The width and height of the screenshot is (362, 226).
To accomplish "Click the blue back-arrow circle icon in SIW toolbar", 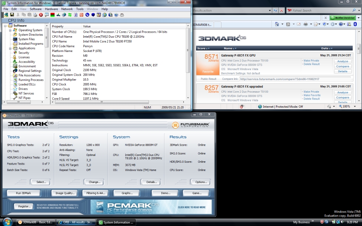I will coord(87,15).
